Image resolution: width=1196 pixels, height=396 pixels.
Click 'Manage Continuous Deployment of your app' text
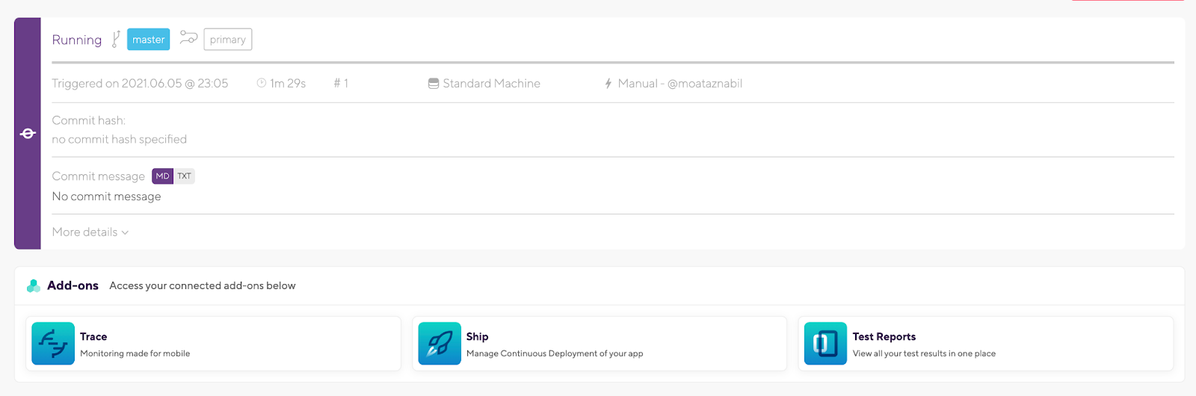pos(555,353)
